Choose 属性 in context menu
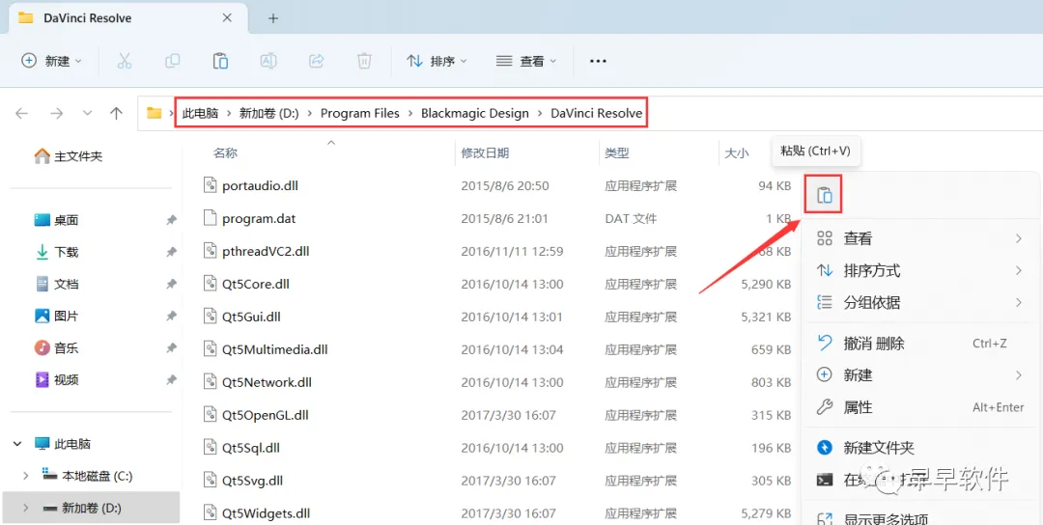1043x525 pixels. 920,407
